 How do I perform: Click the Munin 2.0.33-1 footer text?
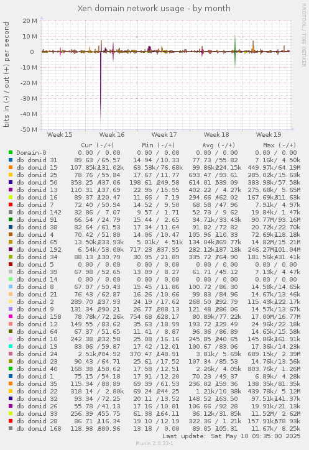[154, 443]
